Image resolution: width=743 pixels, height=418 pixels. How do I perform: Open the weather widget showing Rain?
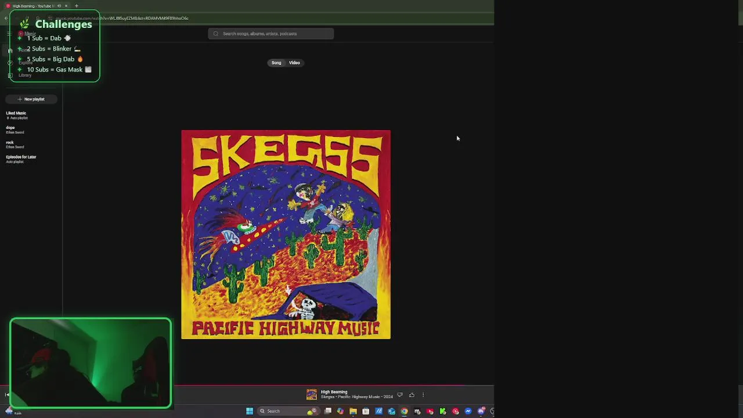tap(13, 412)
